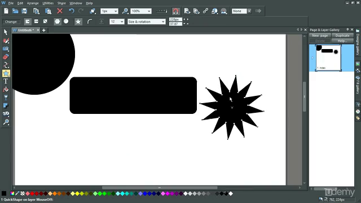This screenshot has height=203, width=361.
Task: Click the gallery Help... button
Action: click(342, 41)
